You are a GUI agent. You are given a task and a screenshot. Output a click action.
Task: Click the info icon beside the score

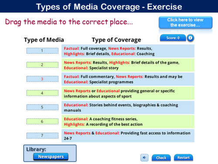191,38
